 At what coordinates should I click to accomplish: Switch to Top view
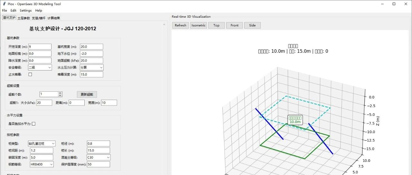coord(216,25)
